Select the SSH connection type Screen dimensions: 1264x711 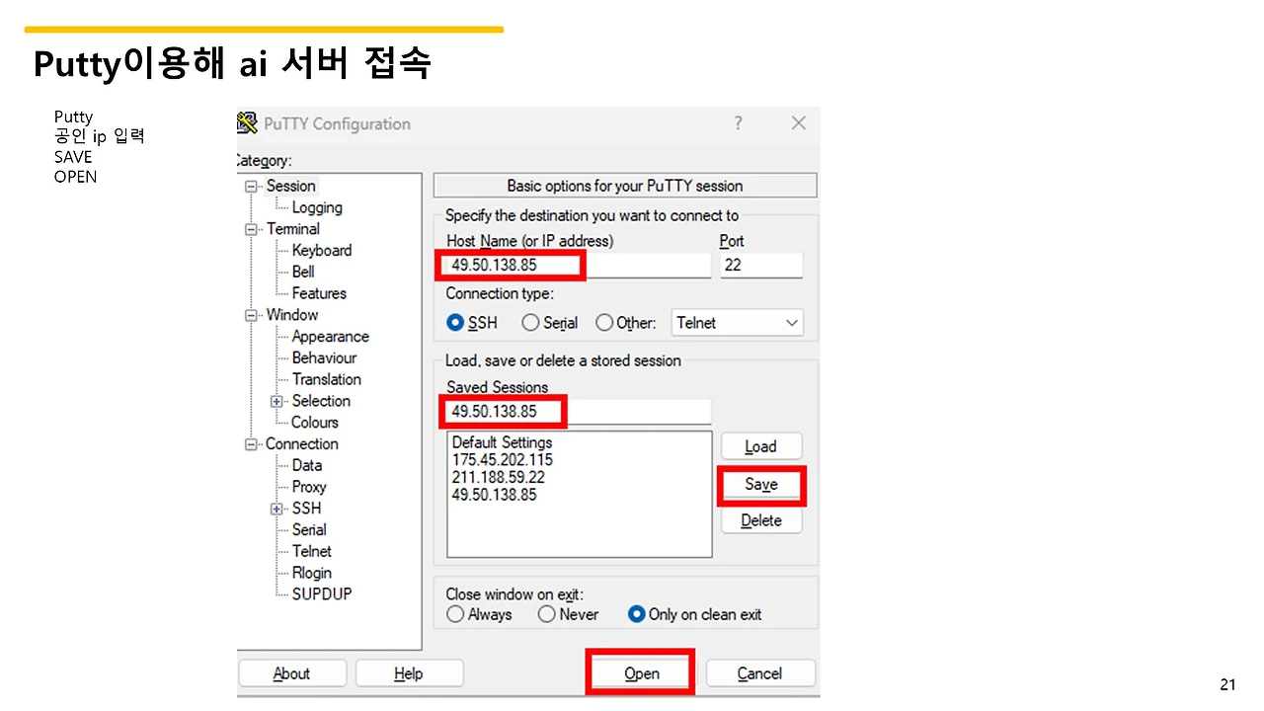click(455, 322)
